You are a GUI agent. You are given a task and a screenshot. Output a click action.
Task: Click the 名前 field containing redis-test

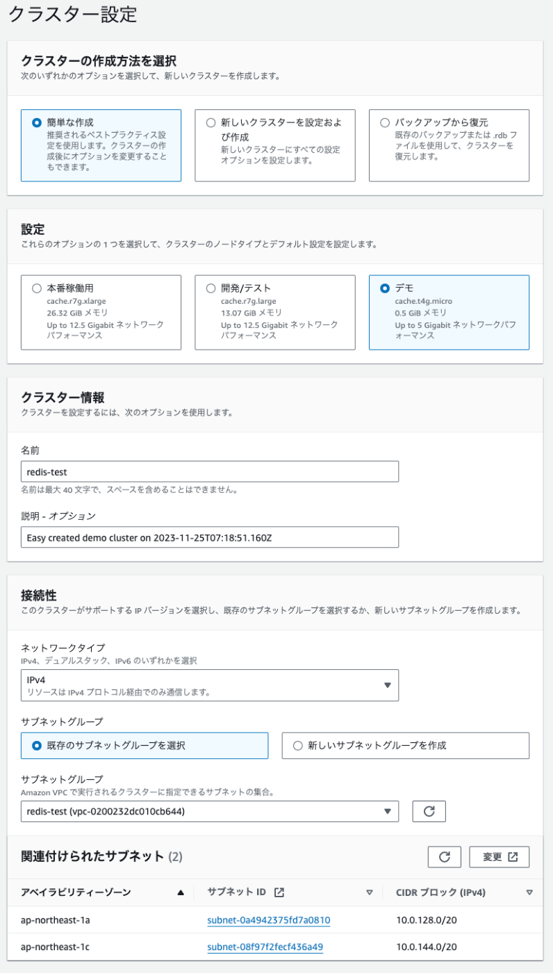tap(210, 471)
